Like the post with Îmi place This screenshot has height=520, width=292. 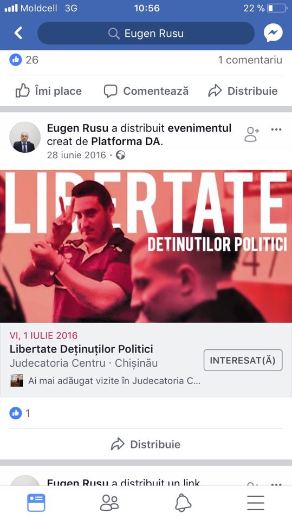[x=48, y=91]
